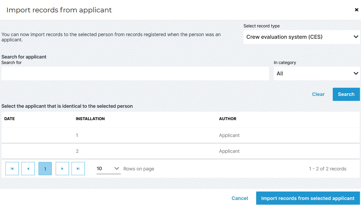Skip to the last results page
361x206 pixels.
point(78,169)
